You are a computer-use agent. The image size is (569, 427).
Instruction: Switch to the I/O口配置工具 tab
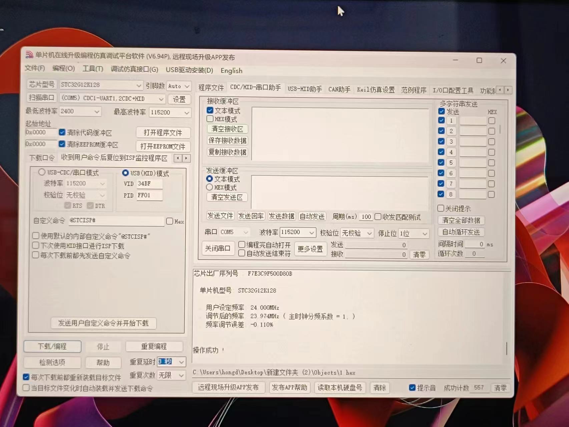(x=453, y=90)
